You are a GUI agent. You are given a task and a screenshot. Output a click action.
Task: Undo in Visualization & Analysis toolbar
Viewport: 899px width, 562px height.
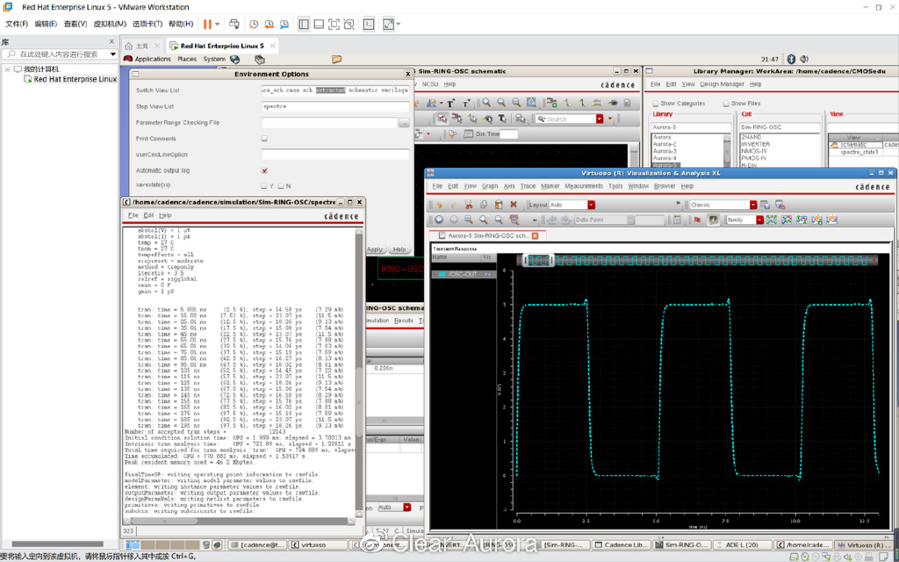coord(439,205)
